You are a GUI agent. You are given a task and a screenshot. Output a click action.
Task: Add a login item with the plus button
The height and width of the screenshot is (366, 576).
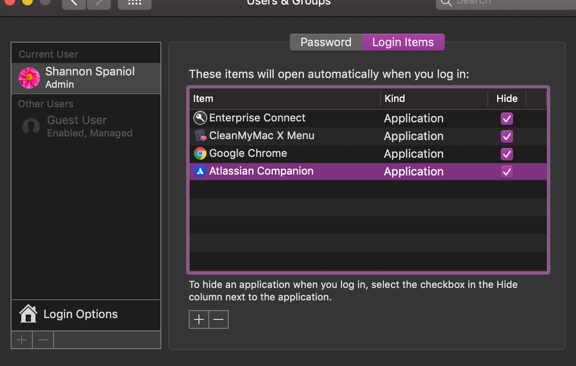tap(199, 319)
